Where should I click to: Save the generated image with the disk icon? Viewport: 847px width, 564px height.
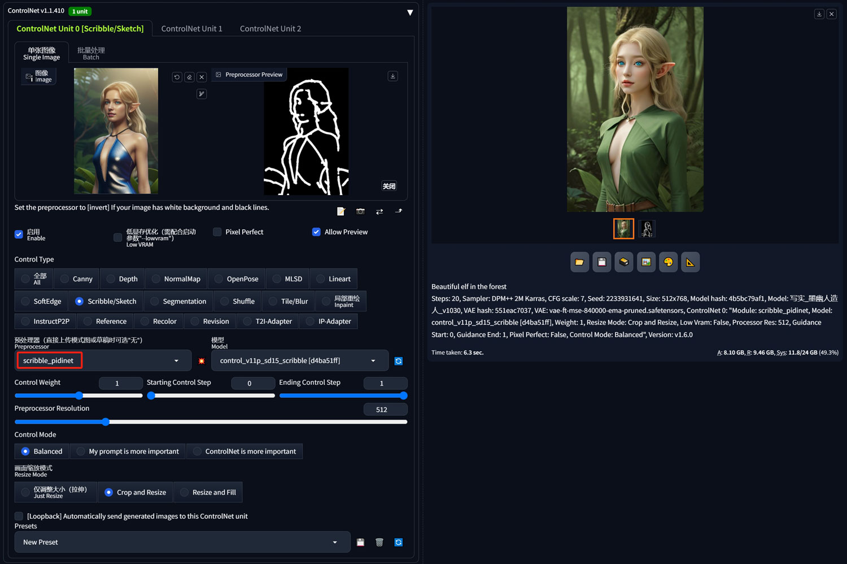click(601, 262)
